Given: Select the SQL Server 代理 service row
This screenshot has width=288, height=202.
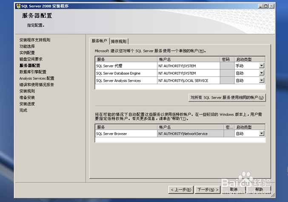Looking at the screenshot, I should (x=126, y=66).
